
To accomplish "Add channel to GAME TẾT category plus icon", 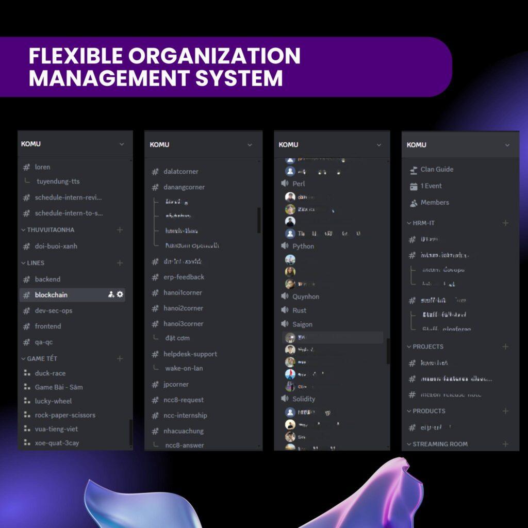I will [120, 358].
